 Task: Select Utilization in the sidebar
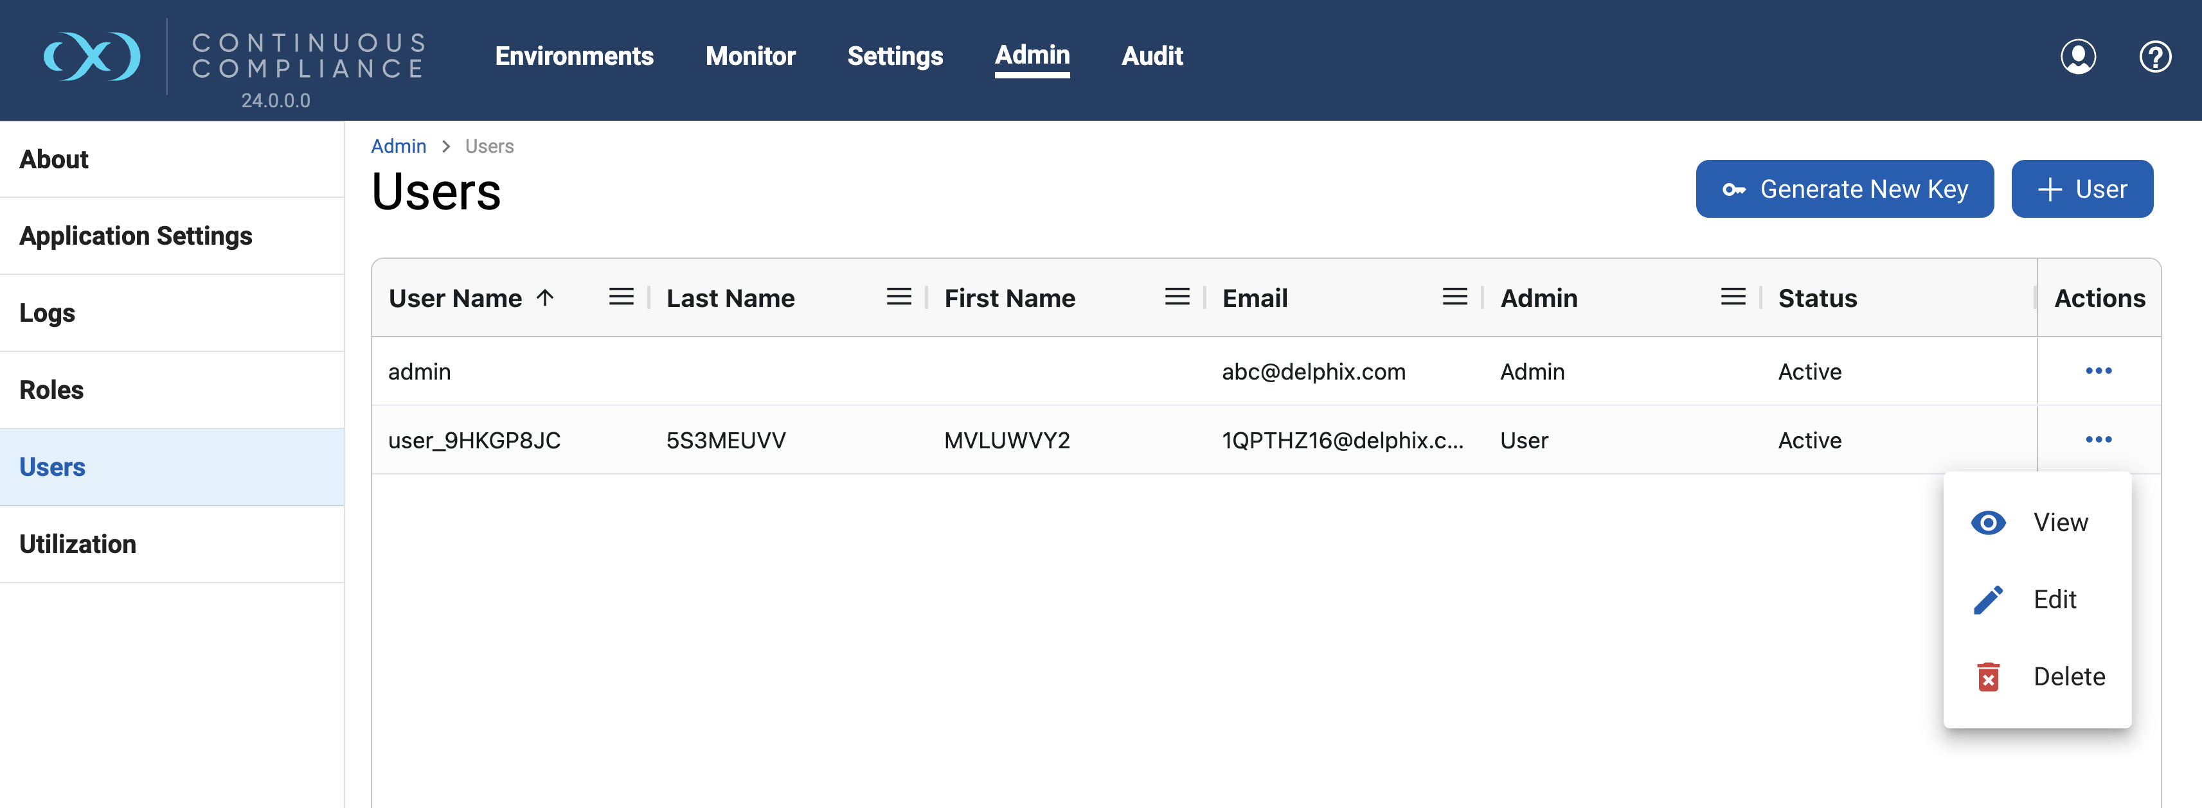(x=78, y=543)
